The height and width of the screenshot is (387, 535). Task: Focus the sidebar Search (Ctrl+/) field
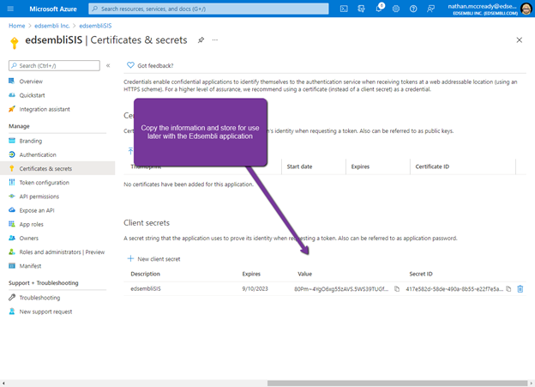(54, 65)
